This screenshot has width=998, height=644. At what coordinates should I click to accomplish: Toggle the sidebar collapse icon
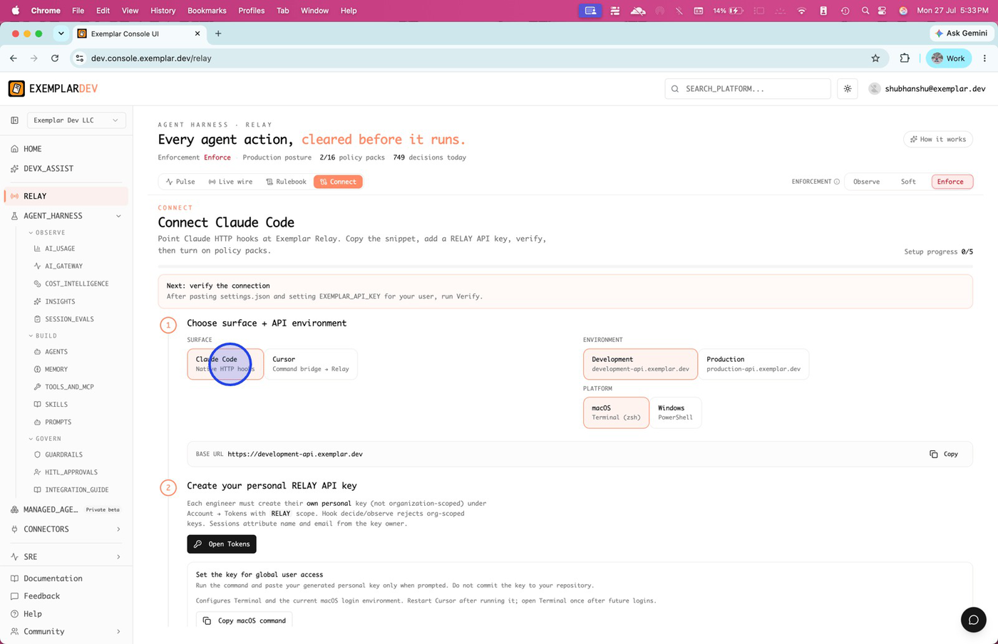(x=14, y=120)
